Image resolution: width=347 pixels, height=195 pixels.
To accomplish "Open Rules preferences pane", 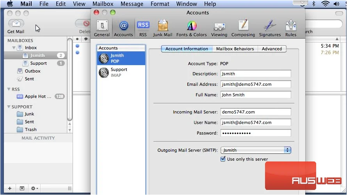I will 290,28.
